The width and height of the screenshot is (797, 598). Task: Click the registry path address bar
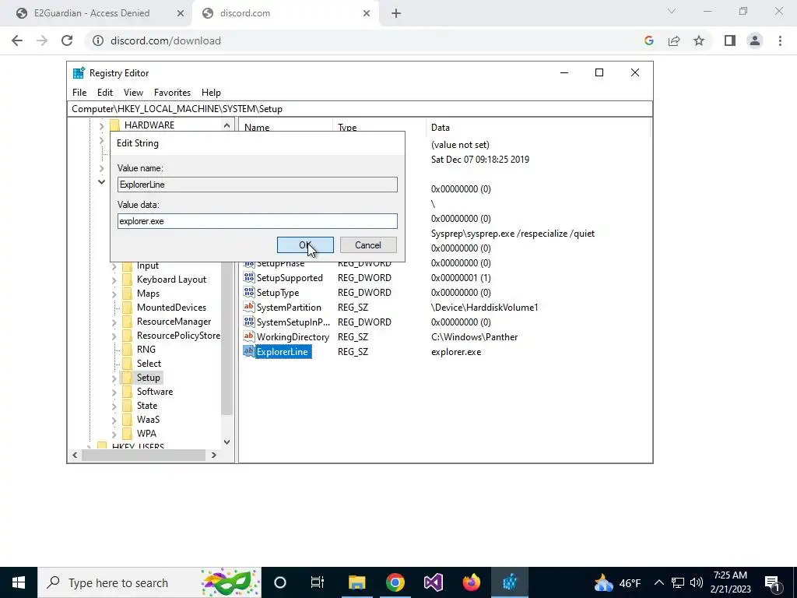tap(360, 109)
